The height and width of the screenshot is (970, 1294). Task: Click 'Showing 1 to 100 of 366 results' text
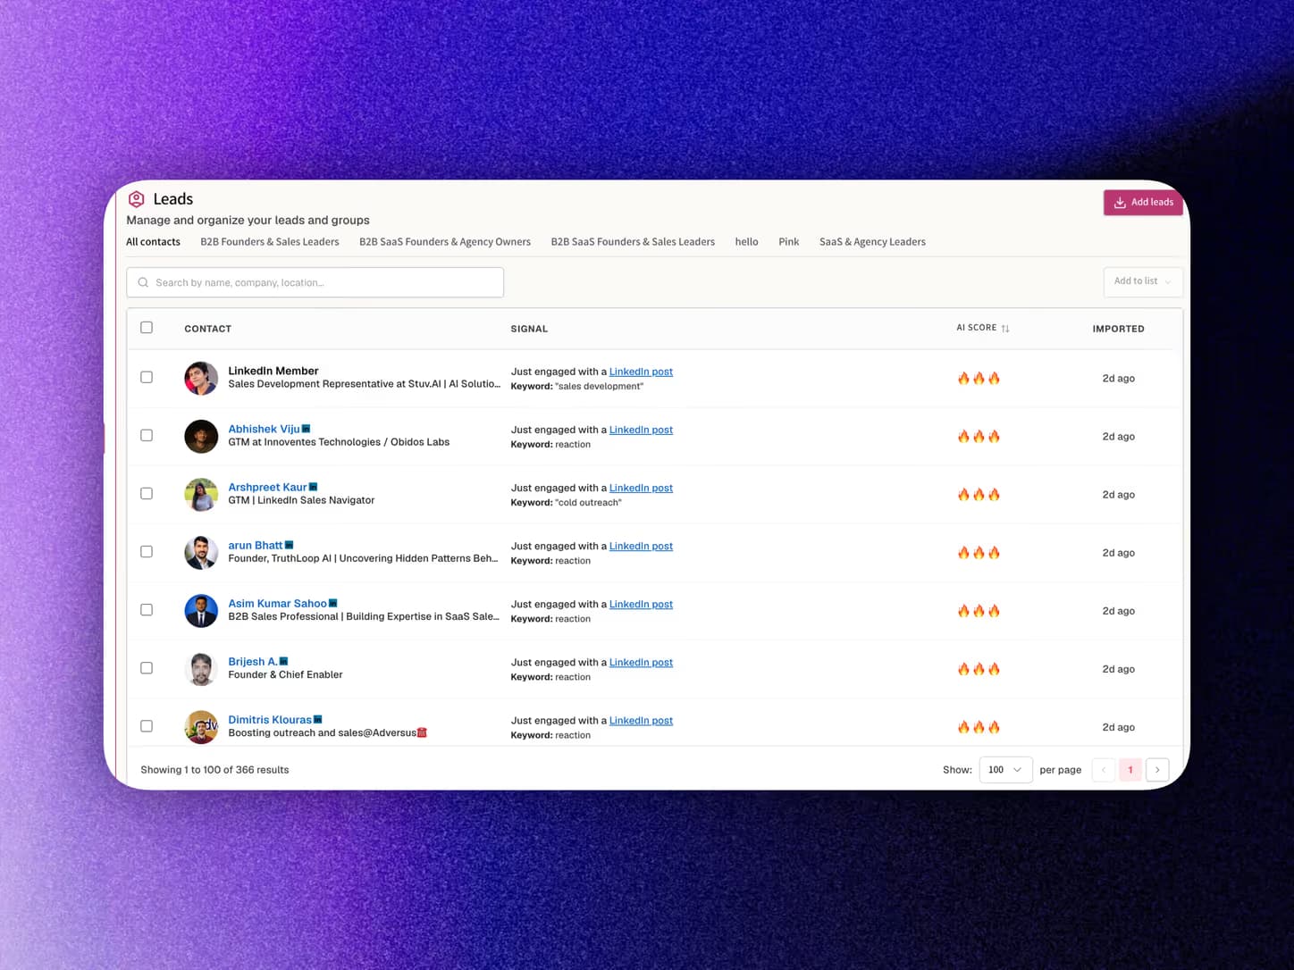[x=214, y=769]
